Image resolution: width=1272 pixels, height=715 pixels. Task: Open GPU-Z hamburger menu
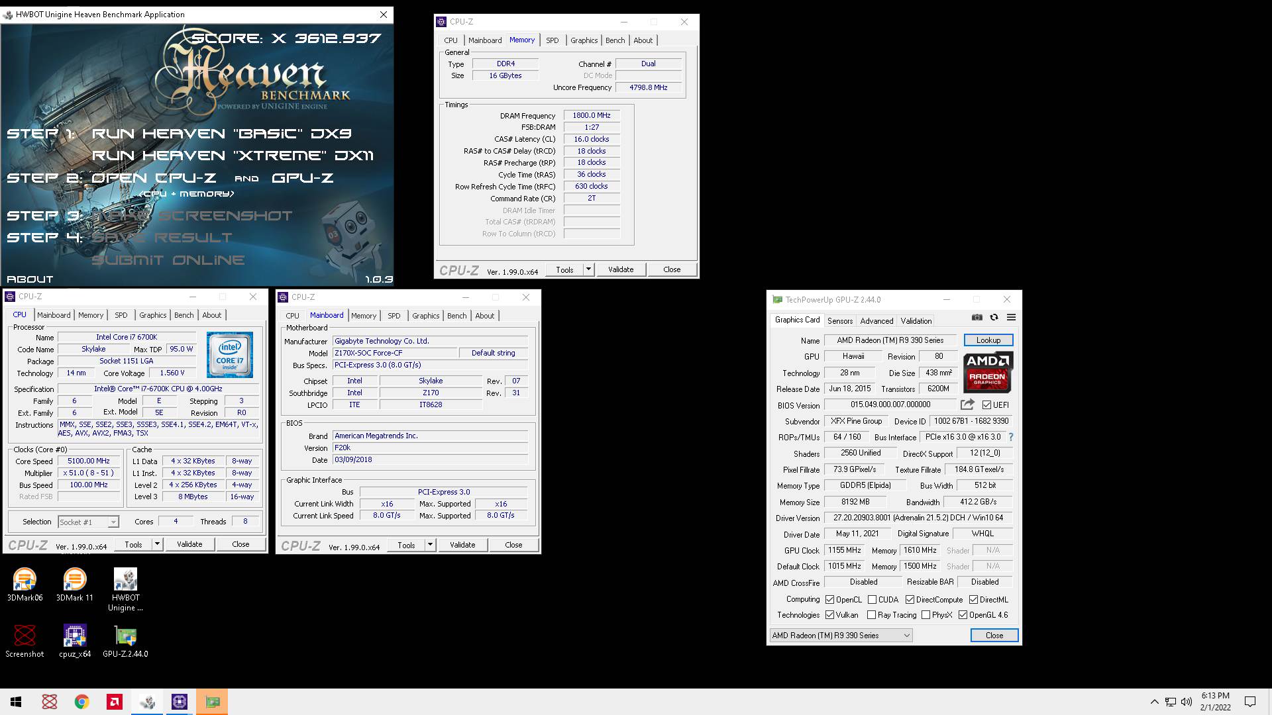click(1011, 318)
